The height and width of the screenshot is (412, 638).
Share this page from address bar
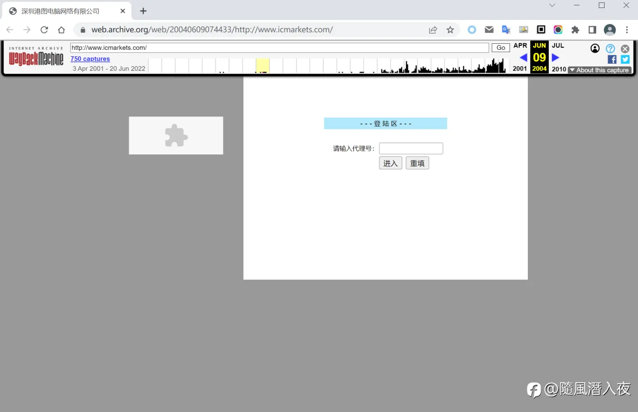433,30
